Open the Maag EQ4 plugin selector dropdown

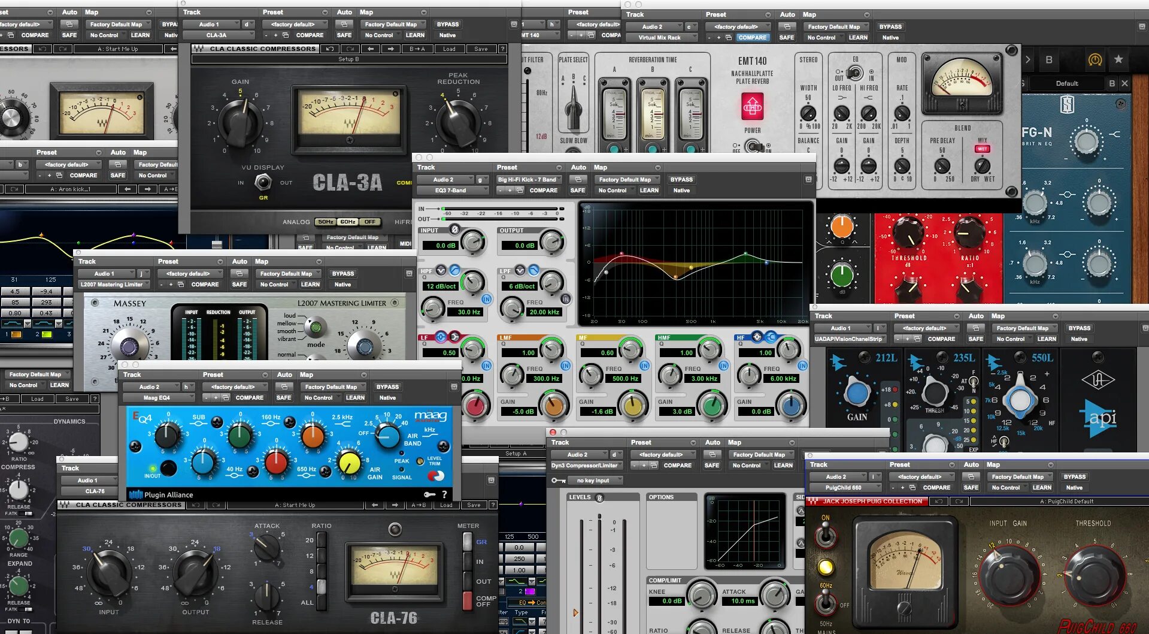[158, 398]
